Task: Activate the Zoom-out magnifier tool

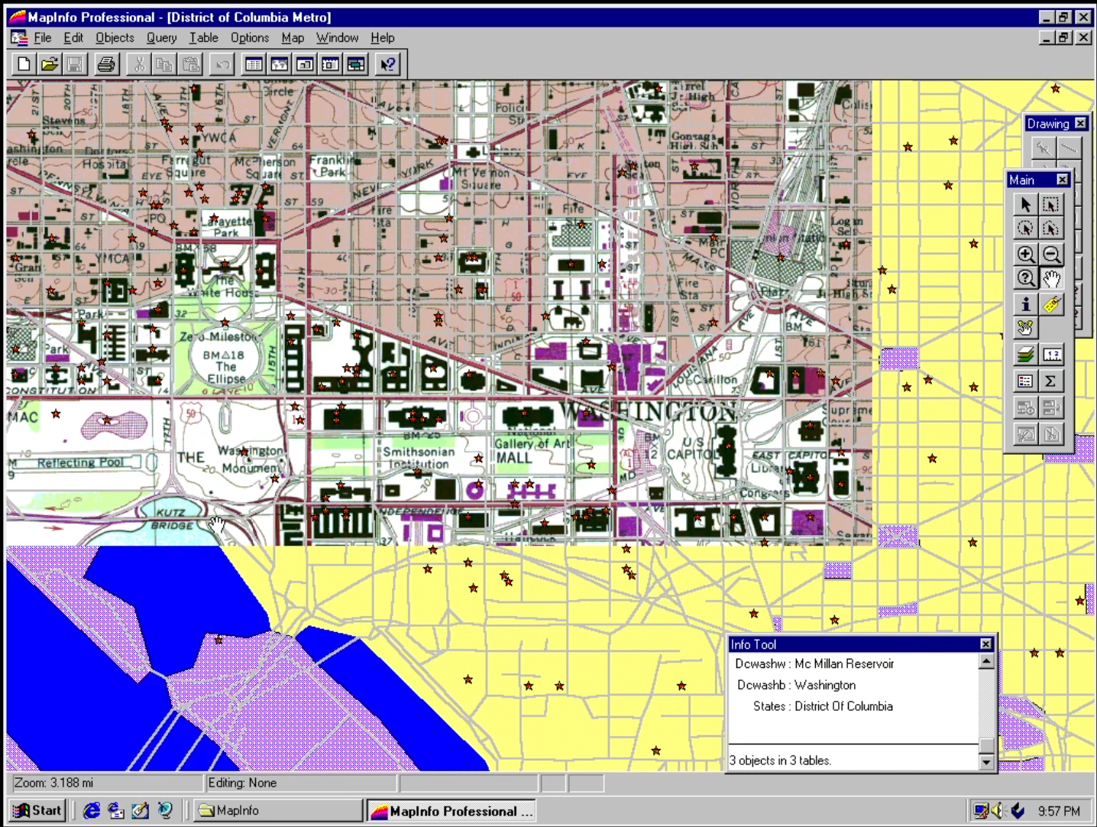Action: pyautogui.click(x=1051, y=254)
